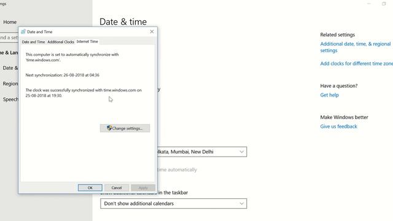Click the successfully synchronized status text
Screen dimensions: 393x221
tap(84, 93)
